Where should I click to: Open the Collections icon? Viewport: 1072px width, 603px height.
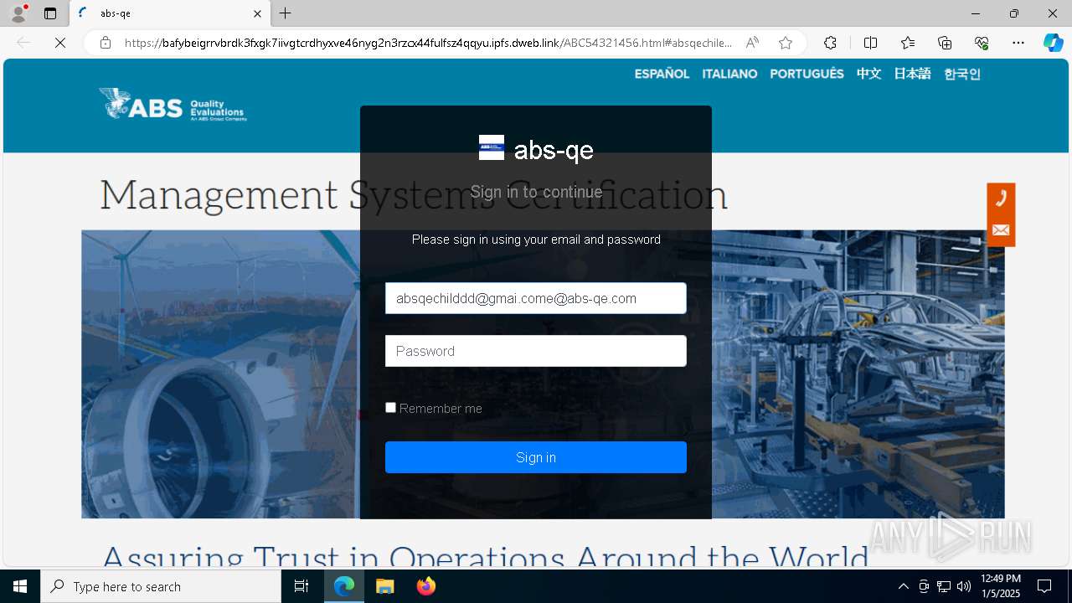[945, 43]
